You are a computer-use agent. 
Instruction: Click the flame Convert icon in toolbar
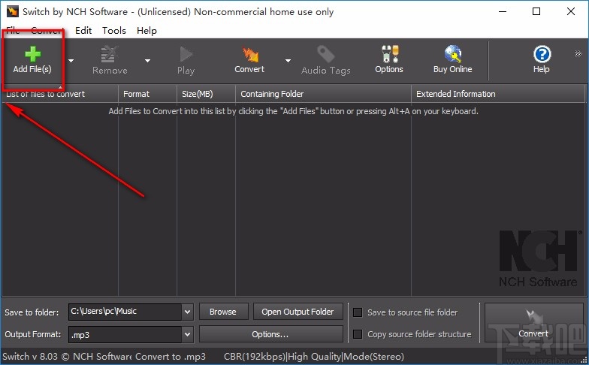pyautogui.click(x=249, y=55)
